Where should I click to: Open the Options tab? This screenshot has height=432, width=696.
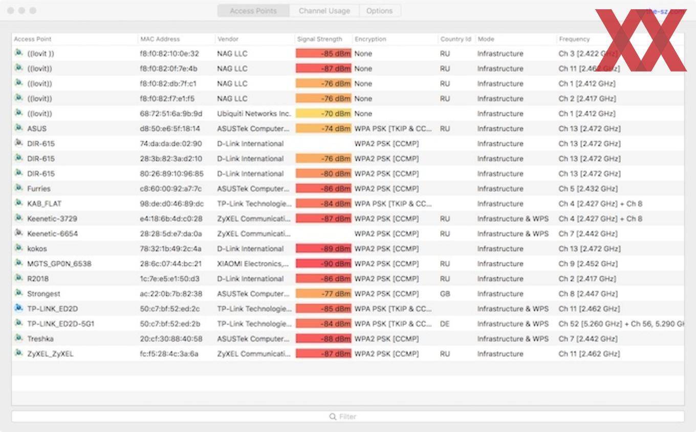[379, 11]
